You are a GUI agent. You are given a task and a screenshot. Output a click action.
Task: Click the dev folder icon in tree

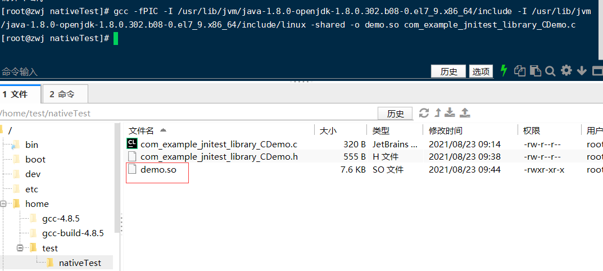coord(16,174)
